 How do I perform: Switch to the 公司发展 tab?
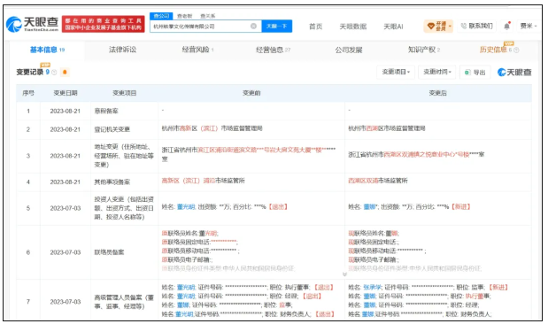point(349,50)
